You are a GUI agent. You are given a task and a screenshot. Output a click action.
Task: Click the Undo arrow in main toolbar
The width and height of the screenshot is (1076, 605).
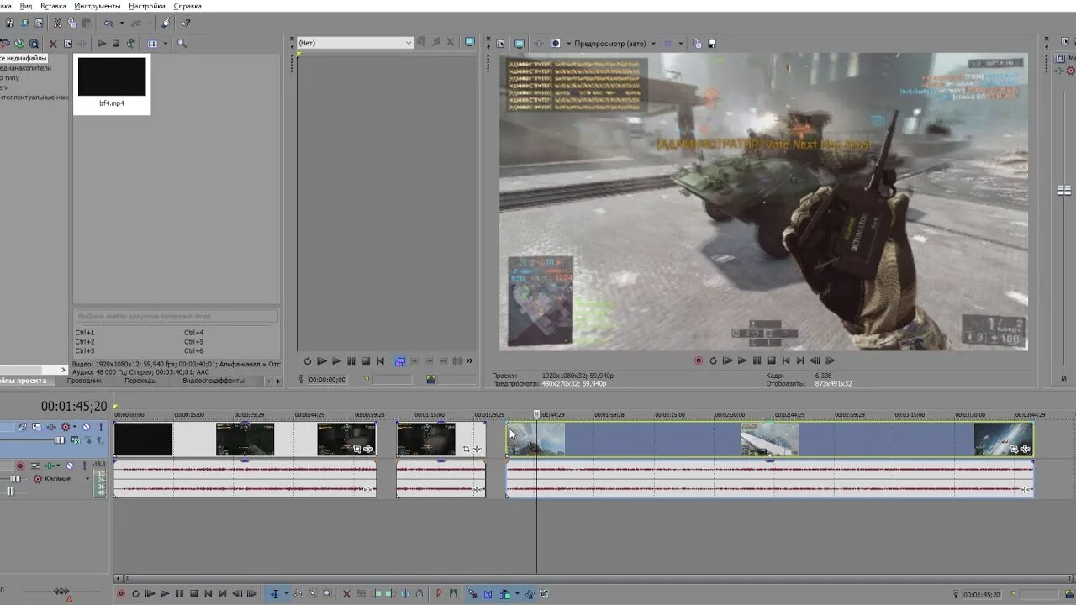(x=109, y=23)
